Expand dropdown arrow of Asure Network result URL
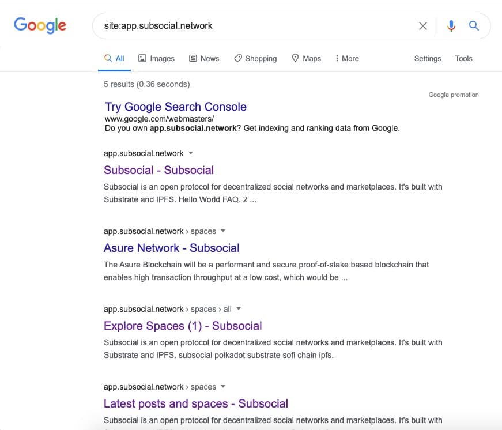Image resolution: width=502 pixels, height=430 pixels. [x=223, y=231]
